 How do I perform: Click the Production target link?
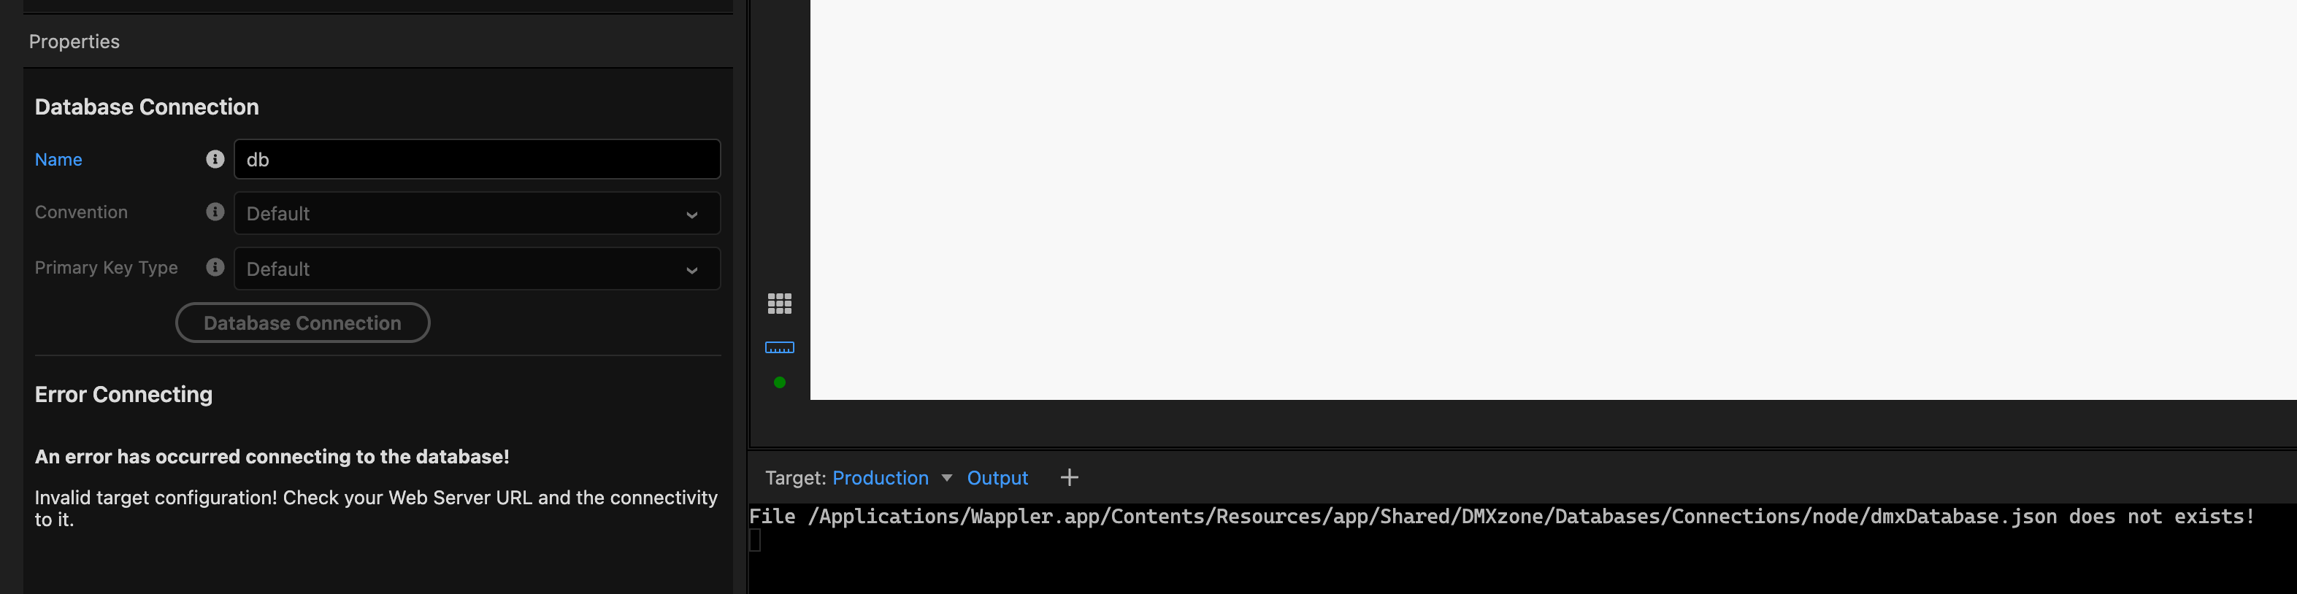(880, 478)
